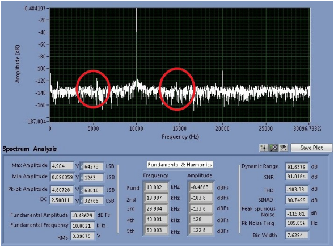
Task: Select the Fundamental Frequency value field
Action: click(x=82, y=225)
